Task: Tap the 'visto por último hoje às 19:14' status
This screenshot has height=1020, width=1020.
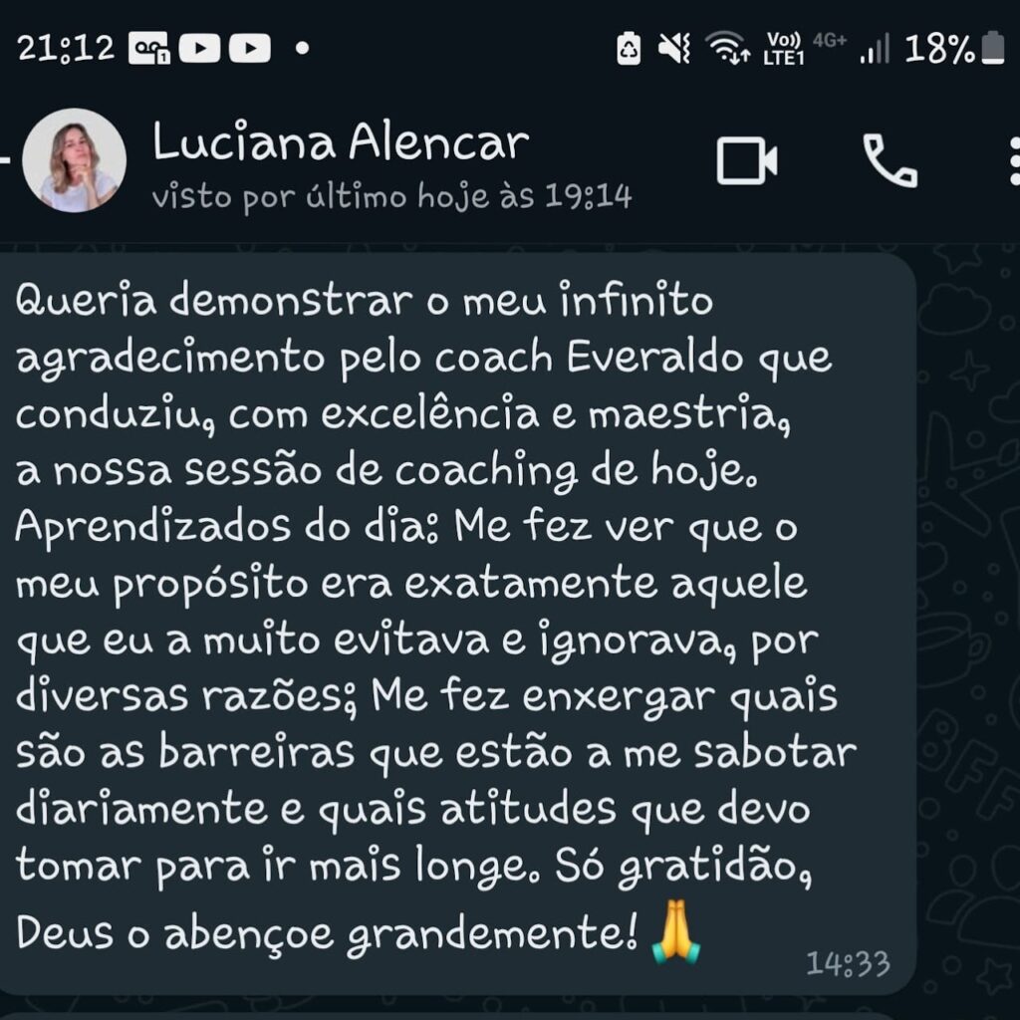Action: pyautogui.click(x=391, y=196)
